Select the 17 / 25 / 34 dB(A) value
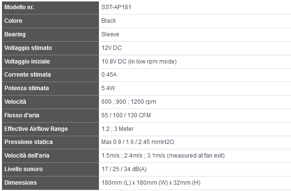291x191 pixels. click(x=124, y=169)
